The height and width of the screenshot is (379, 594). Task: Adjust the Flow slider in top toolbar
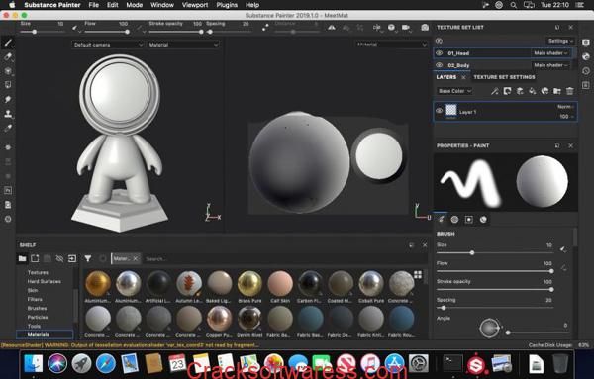[107, 32]
